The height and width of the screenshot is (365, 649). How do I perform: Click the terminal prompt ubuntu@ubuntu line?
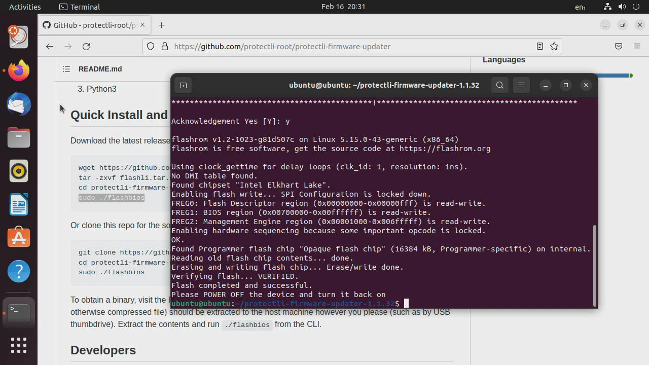285,304
